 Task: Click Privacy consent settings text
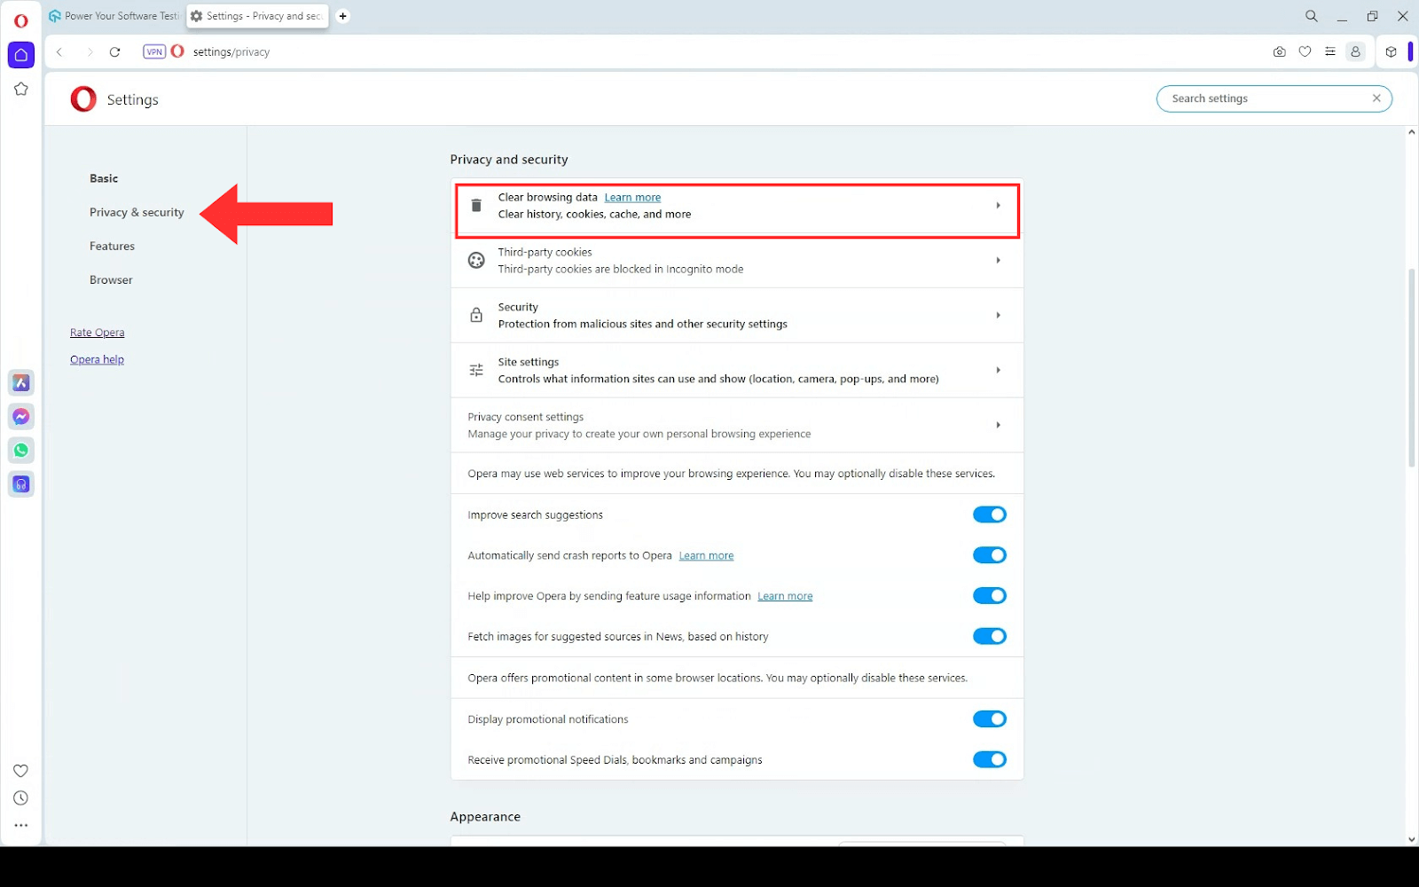click(x=525, y=417)
